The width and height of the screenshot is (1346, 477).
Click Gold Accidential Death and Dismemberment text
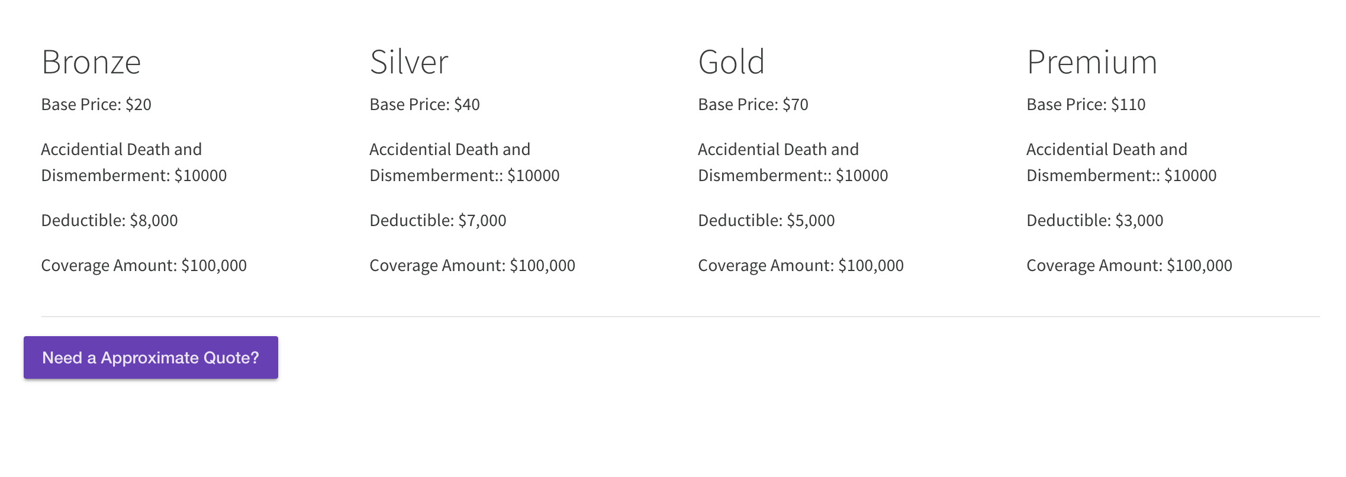(793, 163)
